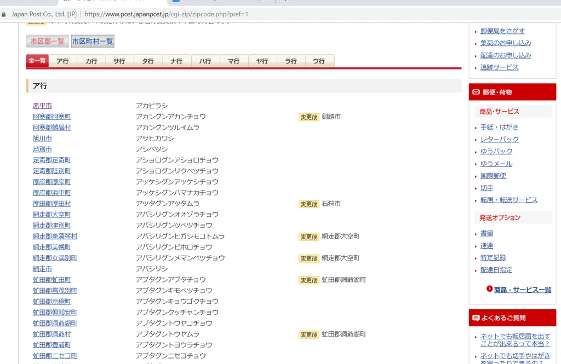Click the red circle arrow beside 商品・サービス一覧
This screenshot has height=364, width=561.
pos(489,289)
